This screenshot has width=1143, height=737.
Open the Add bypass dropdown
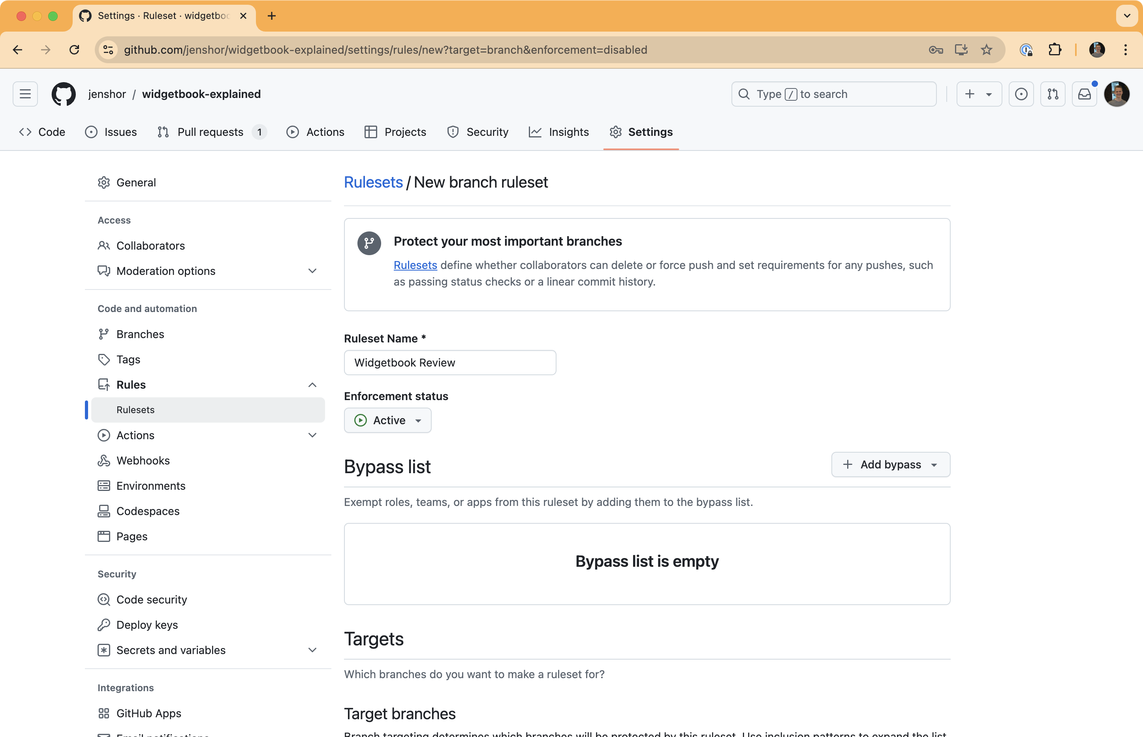[x=890, y=465]
